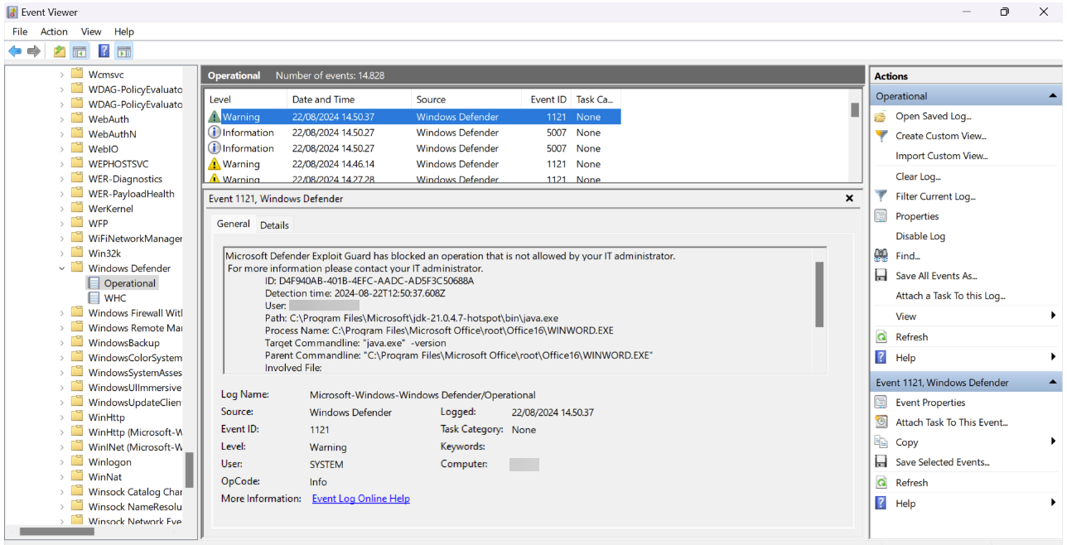This screenshot has width=1067, height=545.
Task: Toggle the Show/Hide Console Tree toolbar icon
Action: (80, 51)
